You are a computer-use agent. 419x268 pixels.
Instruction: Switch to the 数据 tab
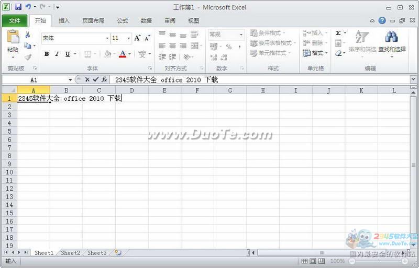147,21
